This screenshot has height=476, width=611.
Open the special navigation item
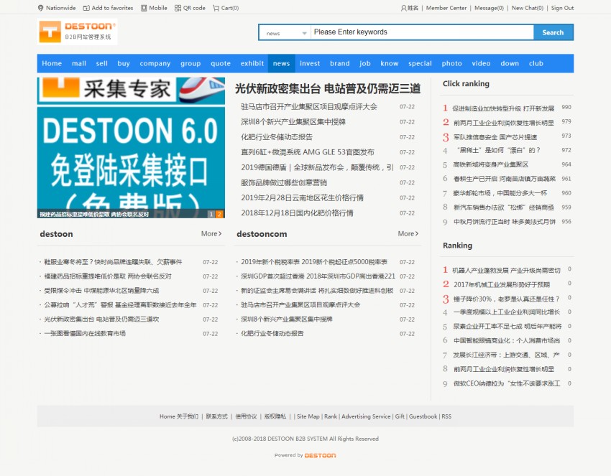click(x=420, y=63)
